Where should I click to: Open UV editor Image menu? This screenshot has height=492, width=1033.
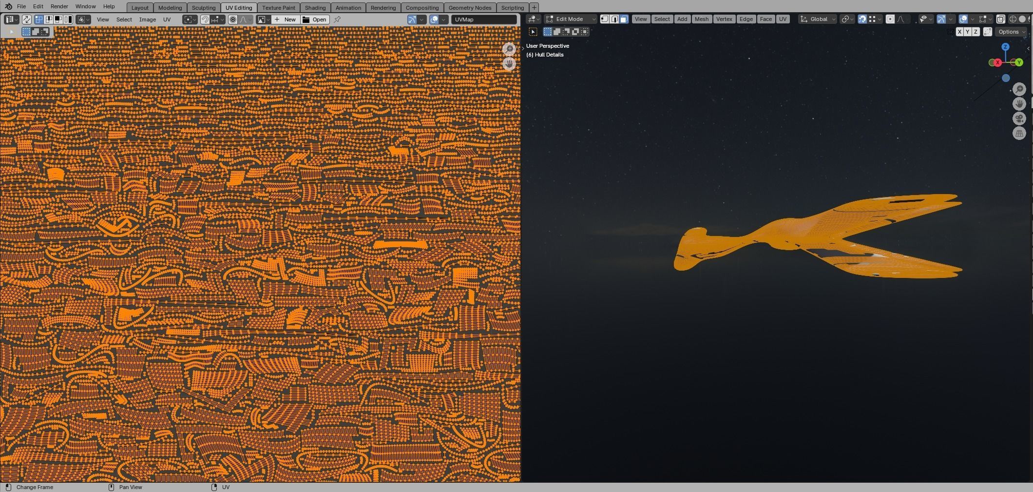point(148,20)
